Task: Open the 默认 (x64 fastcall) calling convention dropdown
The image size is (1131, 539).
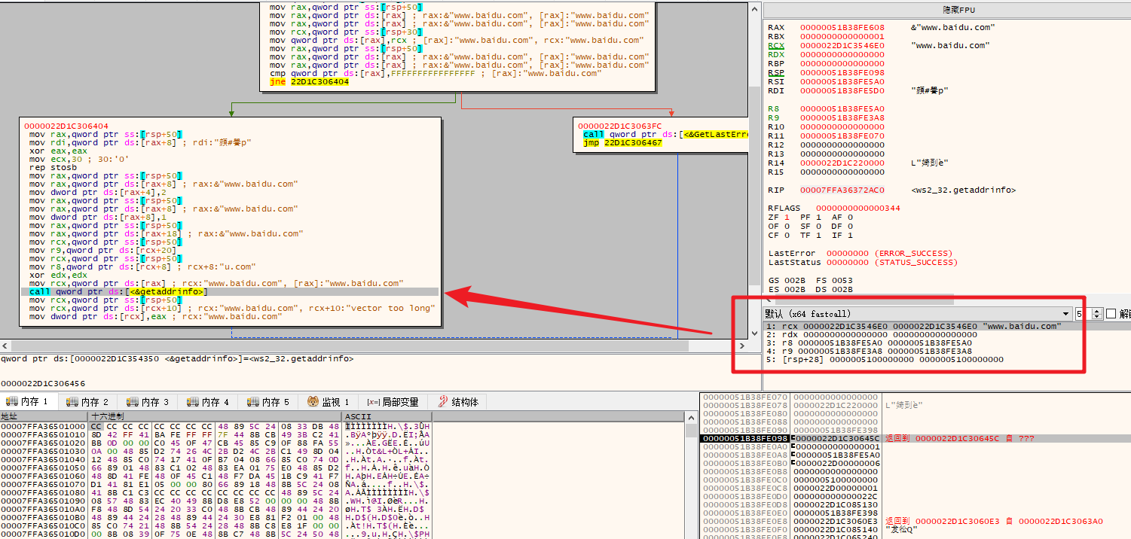Action: click(918, 313)
